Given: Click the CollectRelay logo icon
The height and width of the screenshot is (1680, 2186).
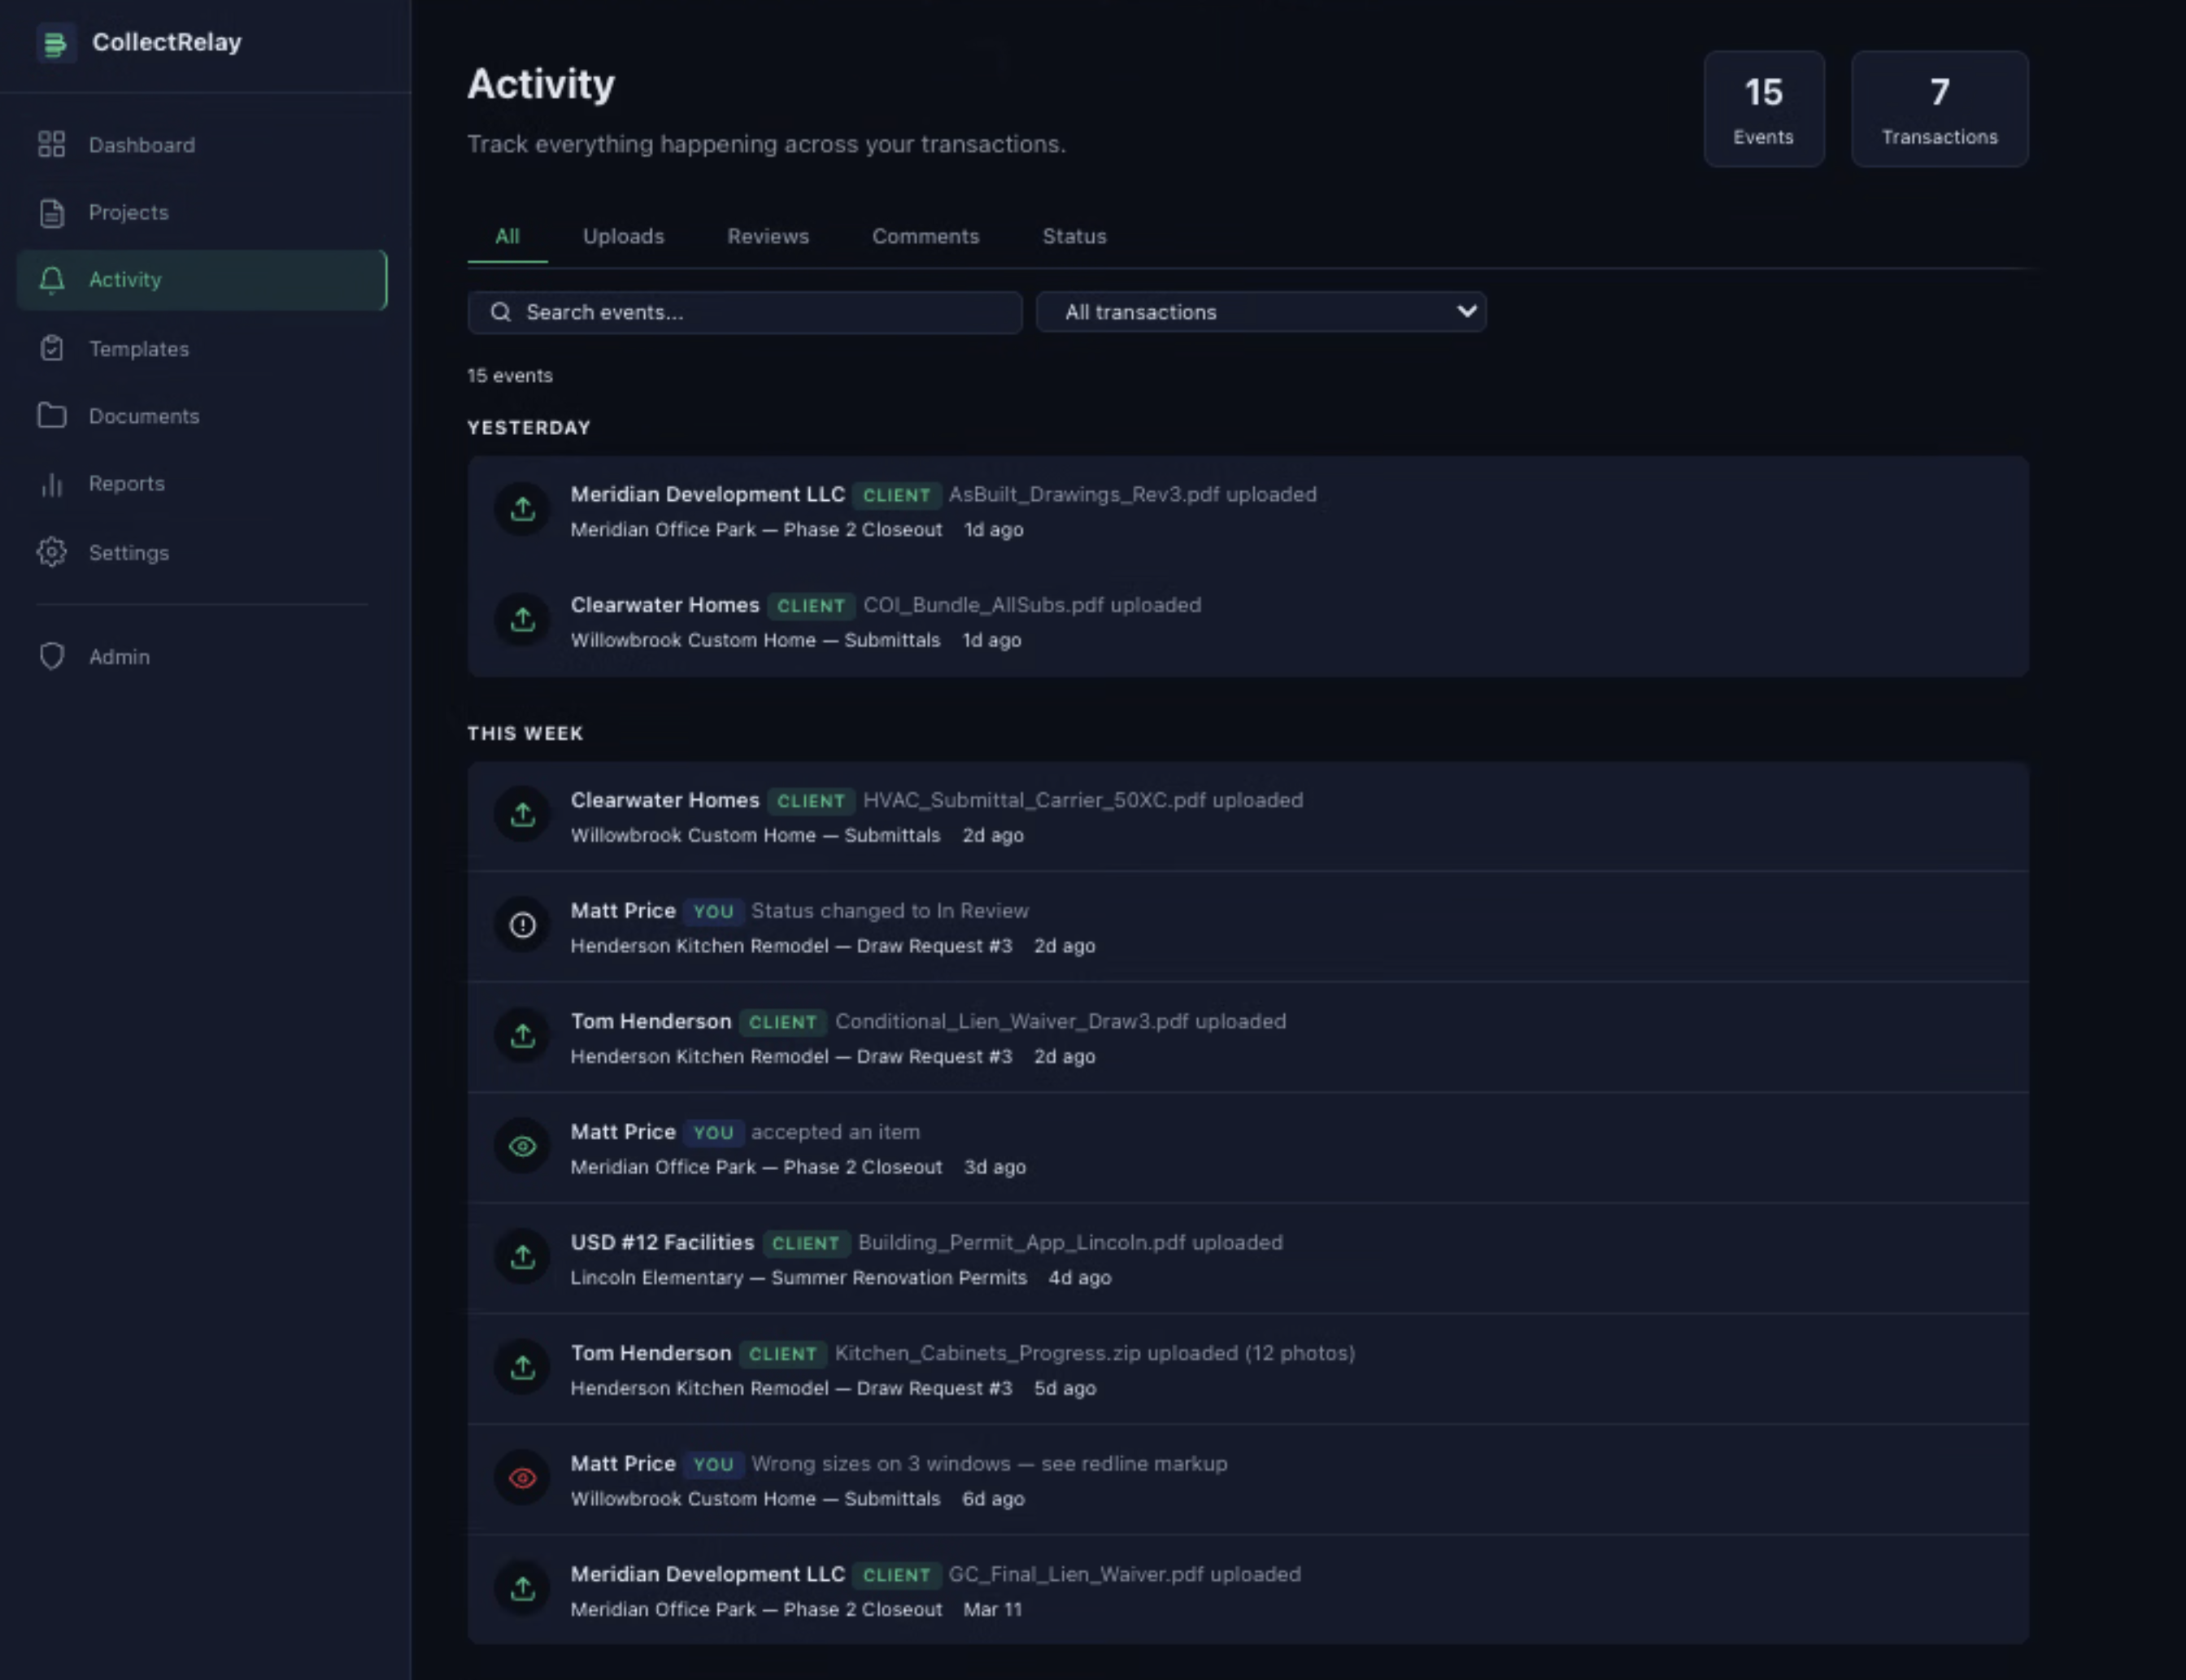Looking at the screenshot, I should pyautogui.click(x=58, y=42).
